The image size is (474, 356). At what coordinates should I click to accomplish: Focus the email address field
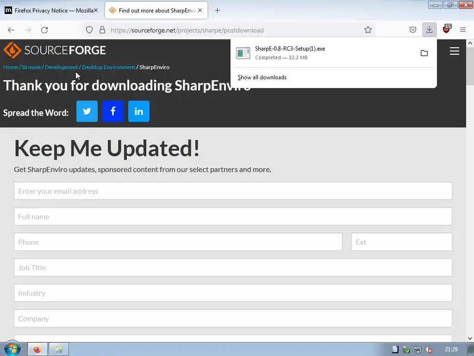(233, 191)
